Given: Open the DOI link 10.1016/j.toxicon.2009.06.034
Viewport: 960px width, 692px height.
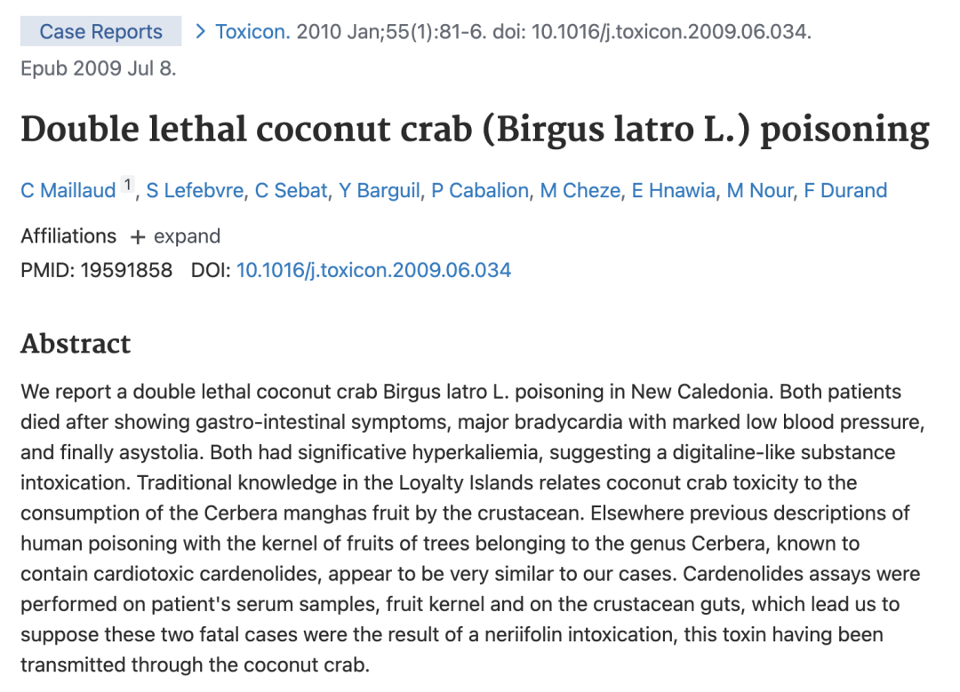Looking at the screenshot, I should pos(373,270).
